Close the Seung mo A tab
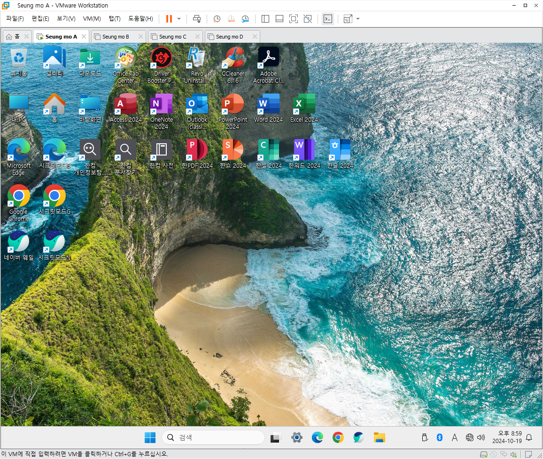The height and width of the screenshot is (459, 543). (x=84, y=36)
